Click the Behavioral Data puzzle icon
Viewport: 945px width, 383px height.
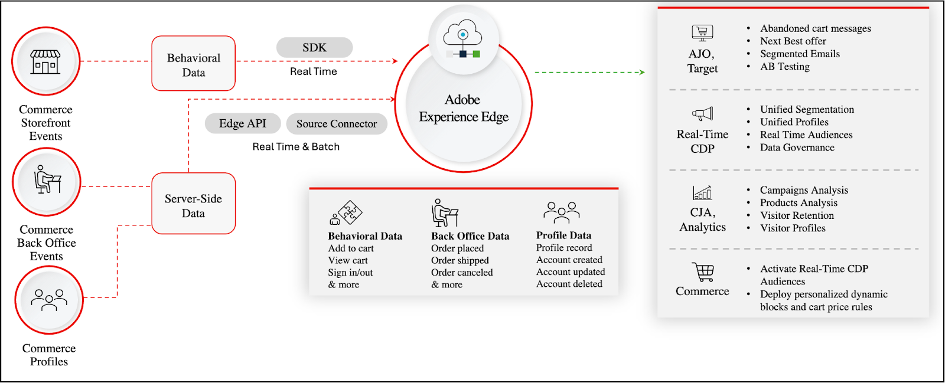pyautogui.click(x=346, y=213)
